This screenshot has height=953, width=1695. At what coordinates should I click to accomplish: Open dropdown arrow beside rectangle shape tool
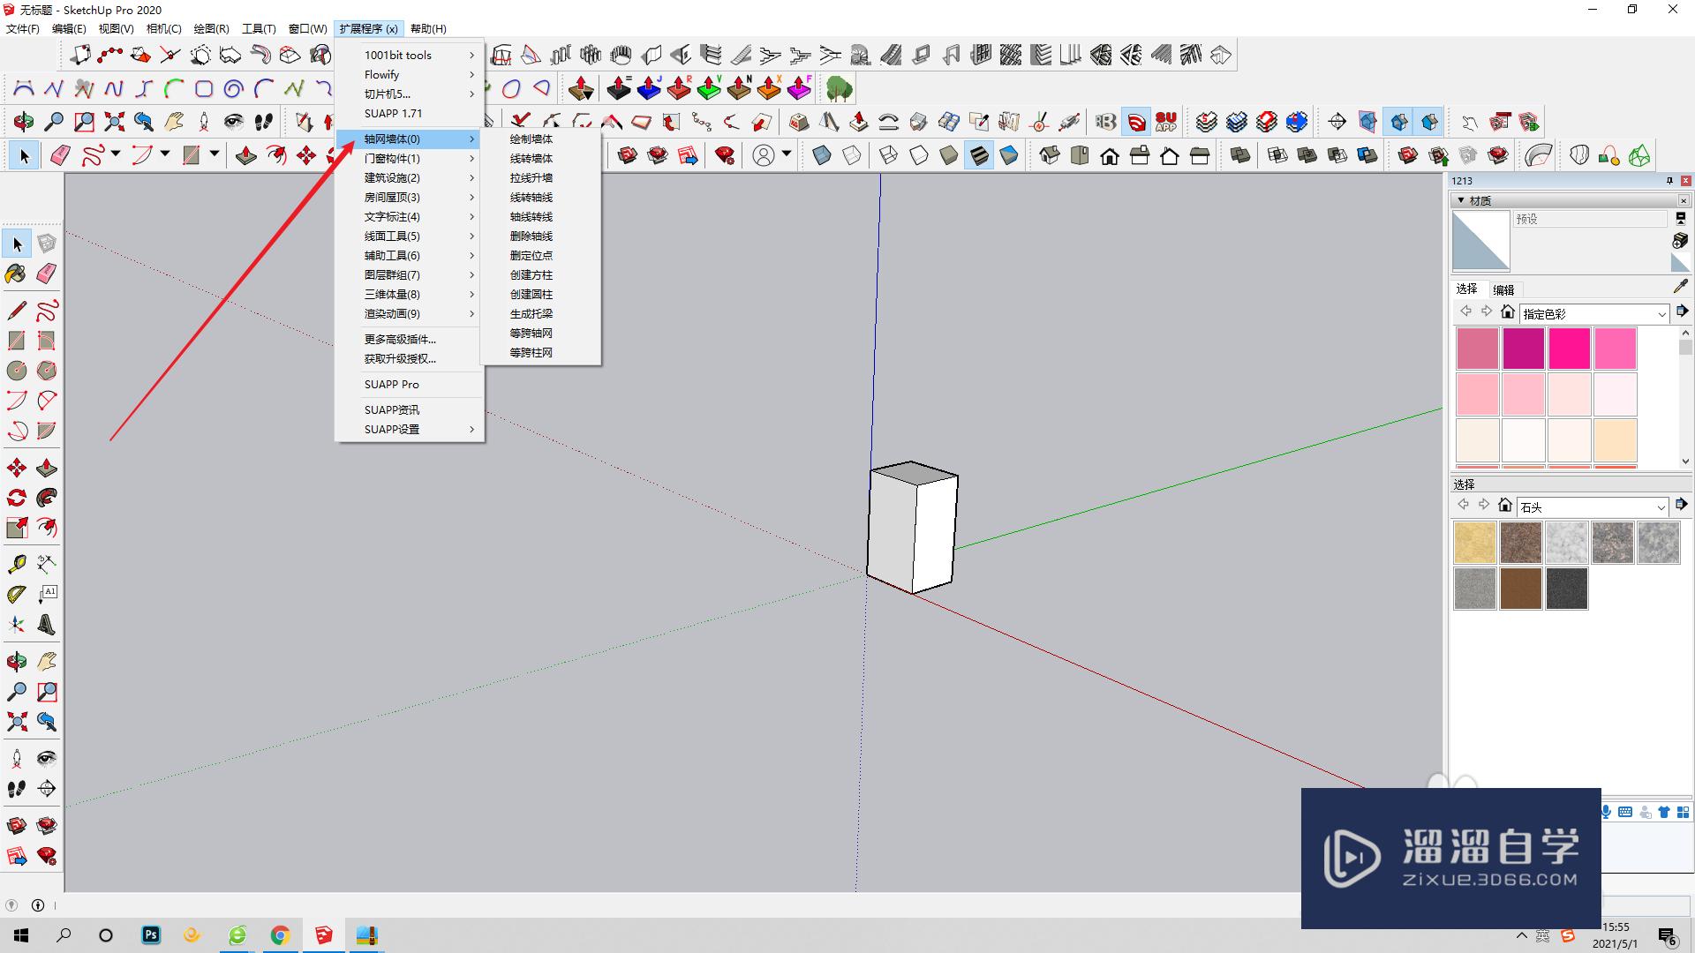215,154
